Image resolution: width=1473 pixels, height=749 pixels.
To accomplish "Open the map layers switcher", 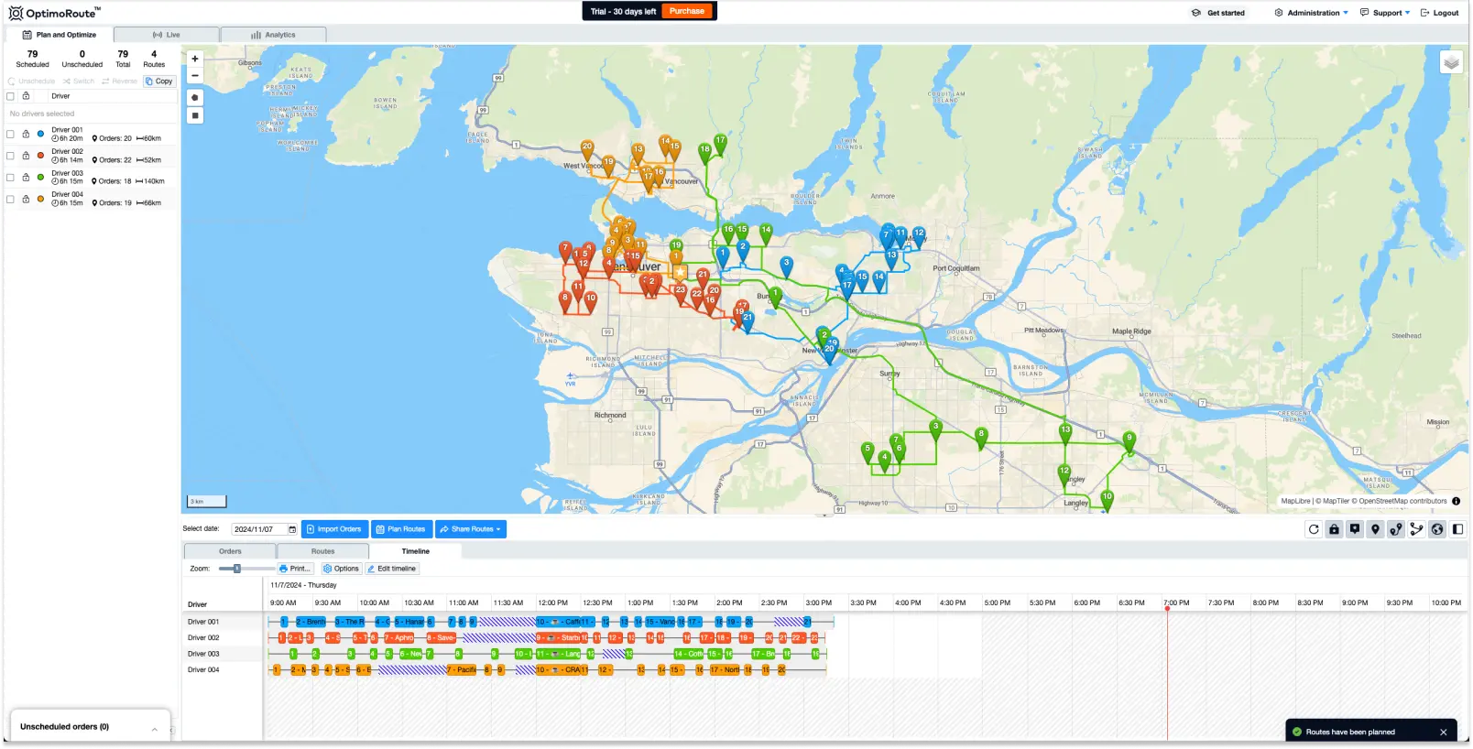I will coord(1451,62).
